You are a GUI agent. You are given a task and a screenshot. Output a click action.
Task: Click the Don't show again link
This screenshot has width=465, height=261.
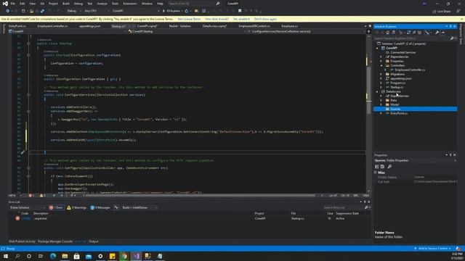(x=265, y=19)
